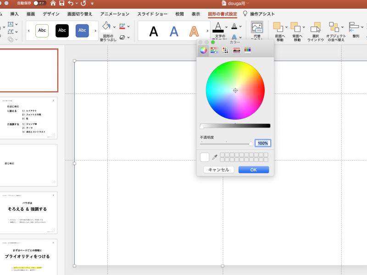
Task: Open the selection window pane
Action: pos(315,31)
